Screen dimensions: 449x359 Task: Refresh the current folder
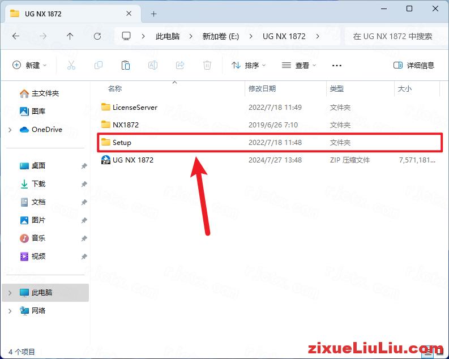pyautogui.click(x=97, y=36)
